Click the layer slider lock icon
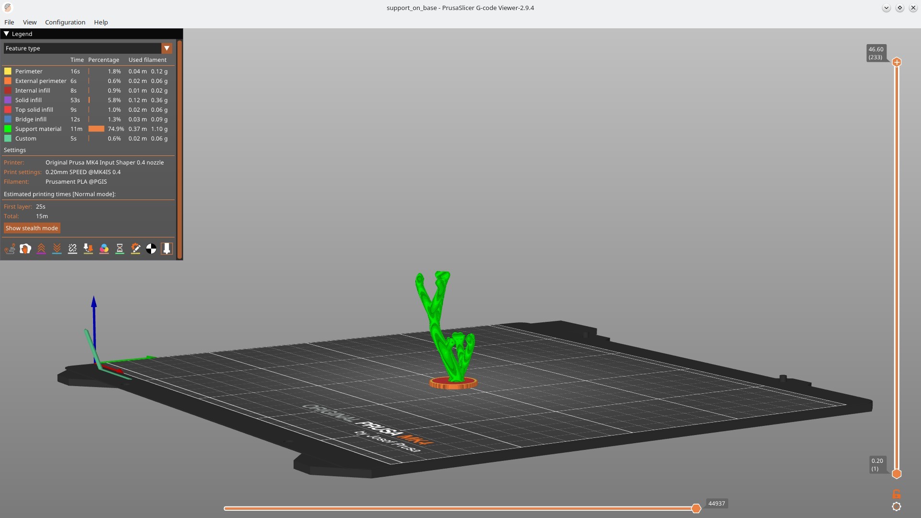The width and height of the screenshot is (921, 518). coord(897,494)
